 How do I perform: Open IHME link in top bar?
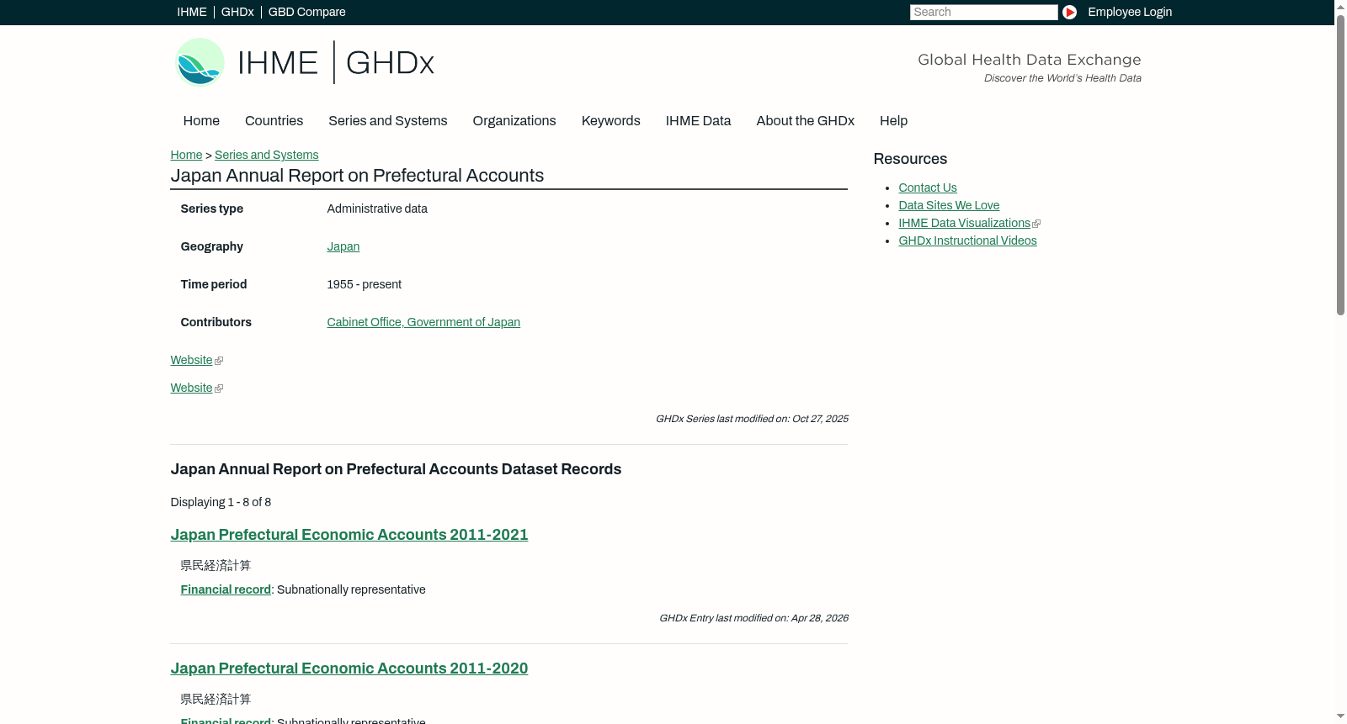[192, 12]
